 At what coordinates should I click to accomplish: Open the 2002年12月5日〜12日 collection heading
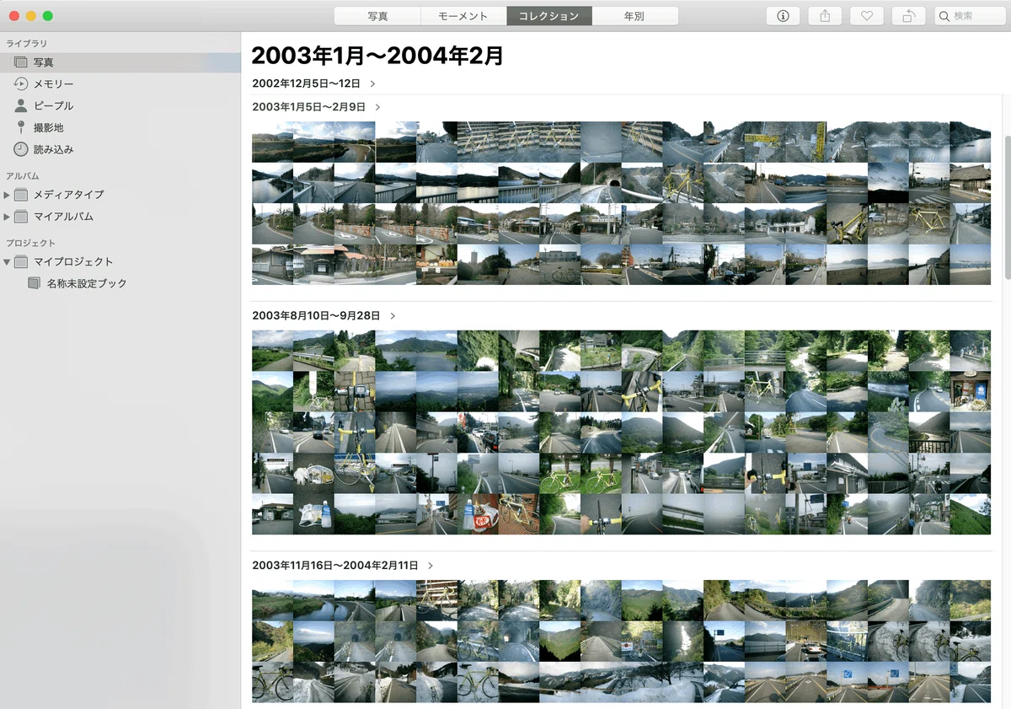(x=306, y=84)
